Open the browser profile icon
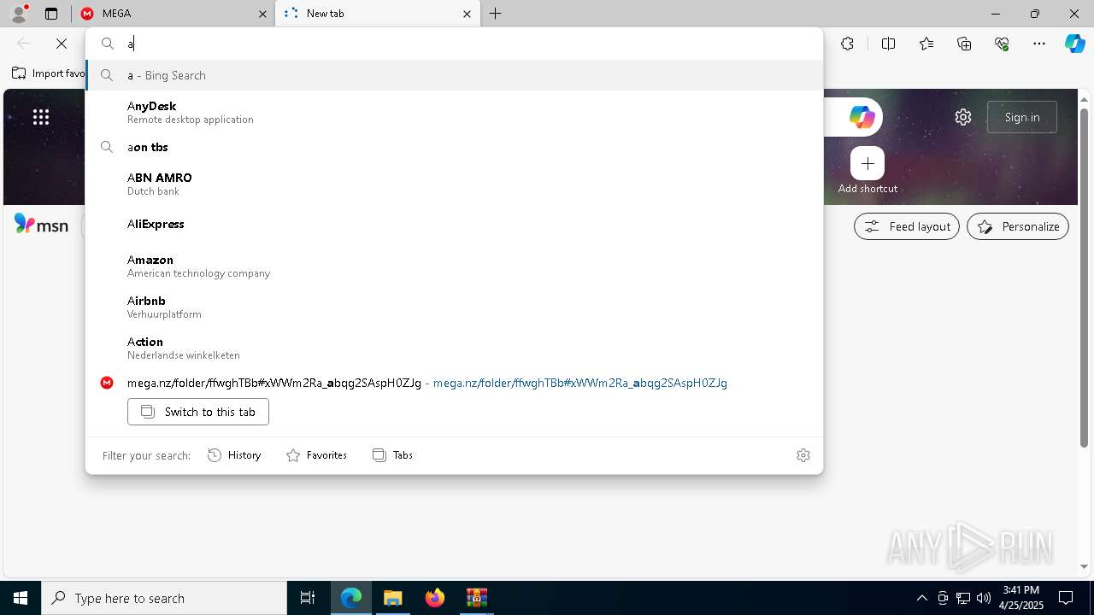The image size is (1094, 615). pyautogui.click(x=19, y=13)
